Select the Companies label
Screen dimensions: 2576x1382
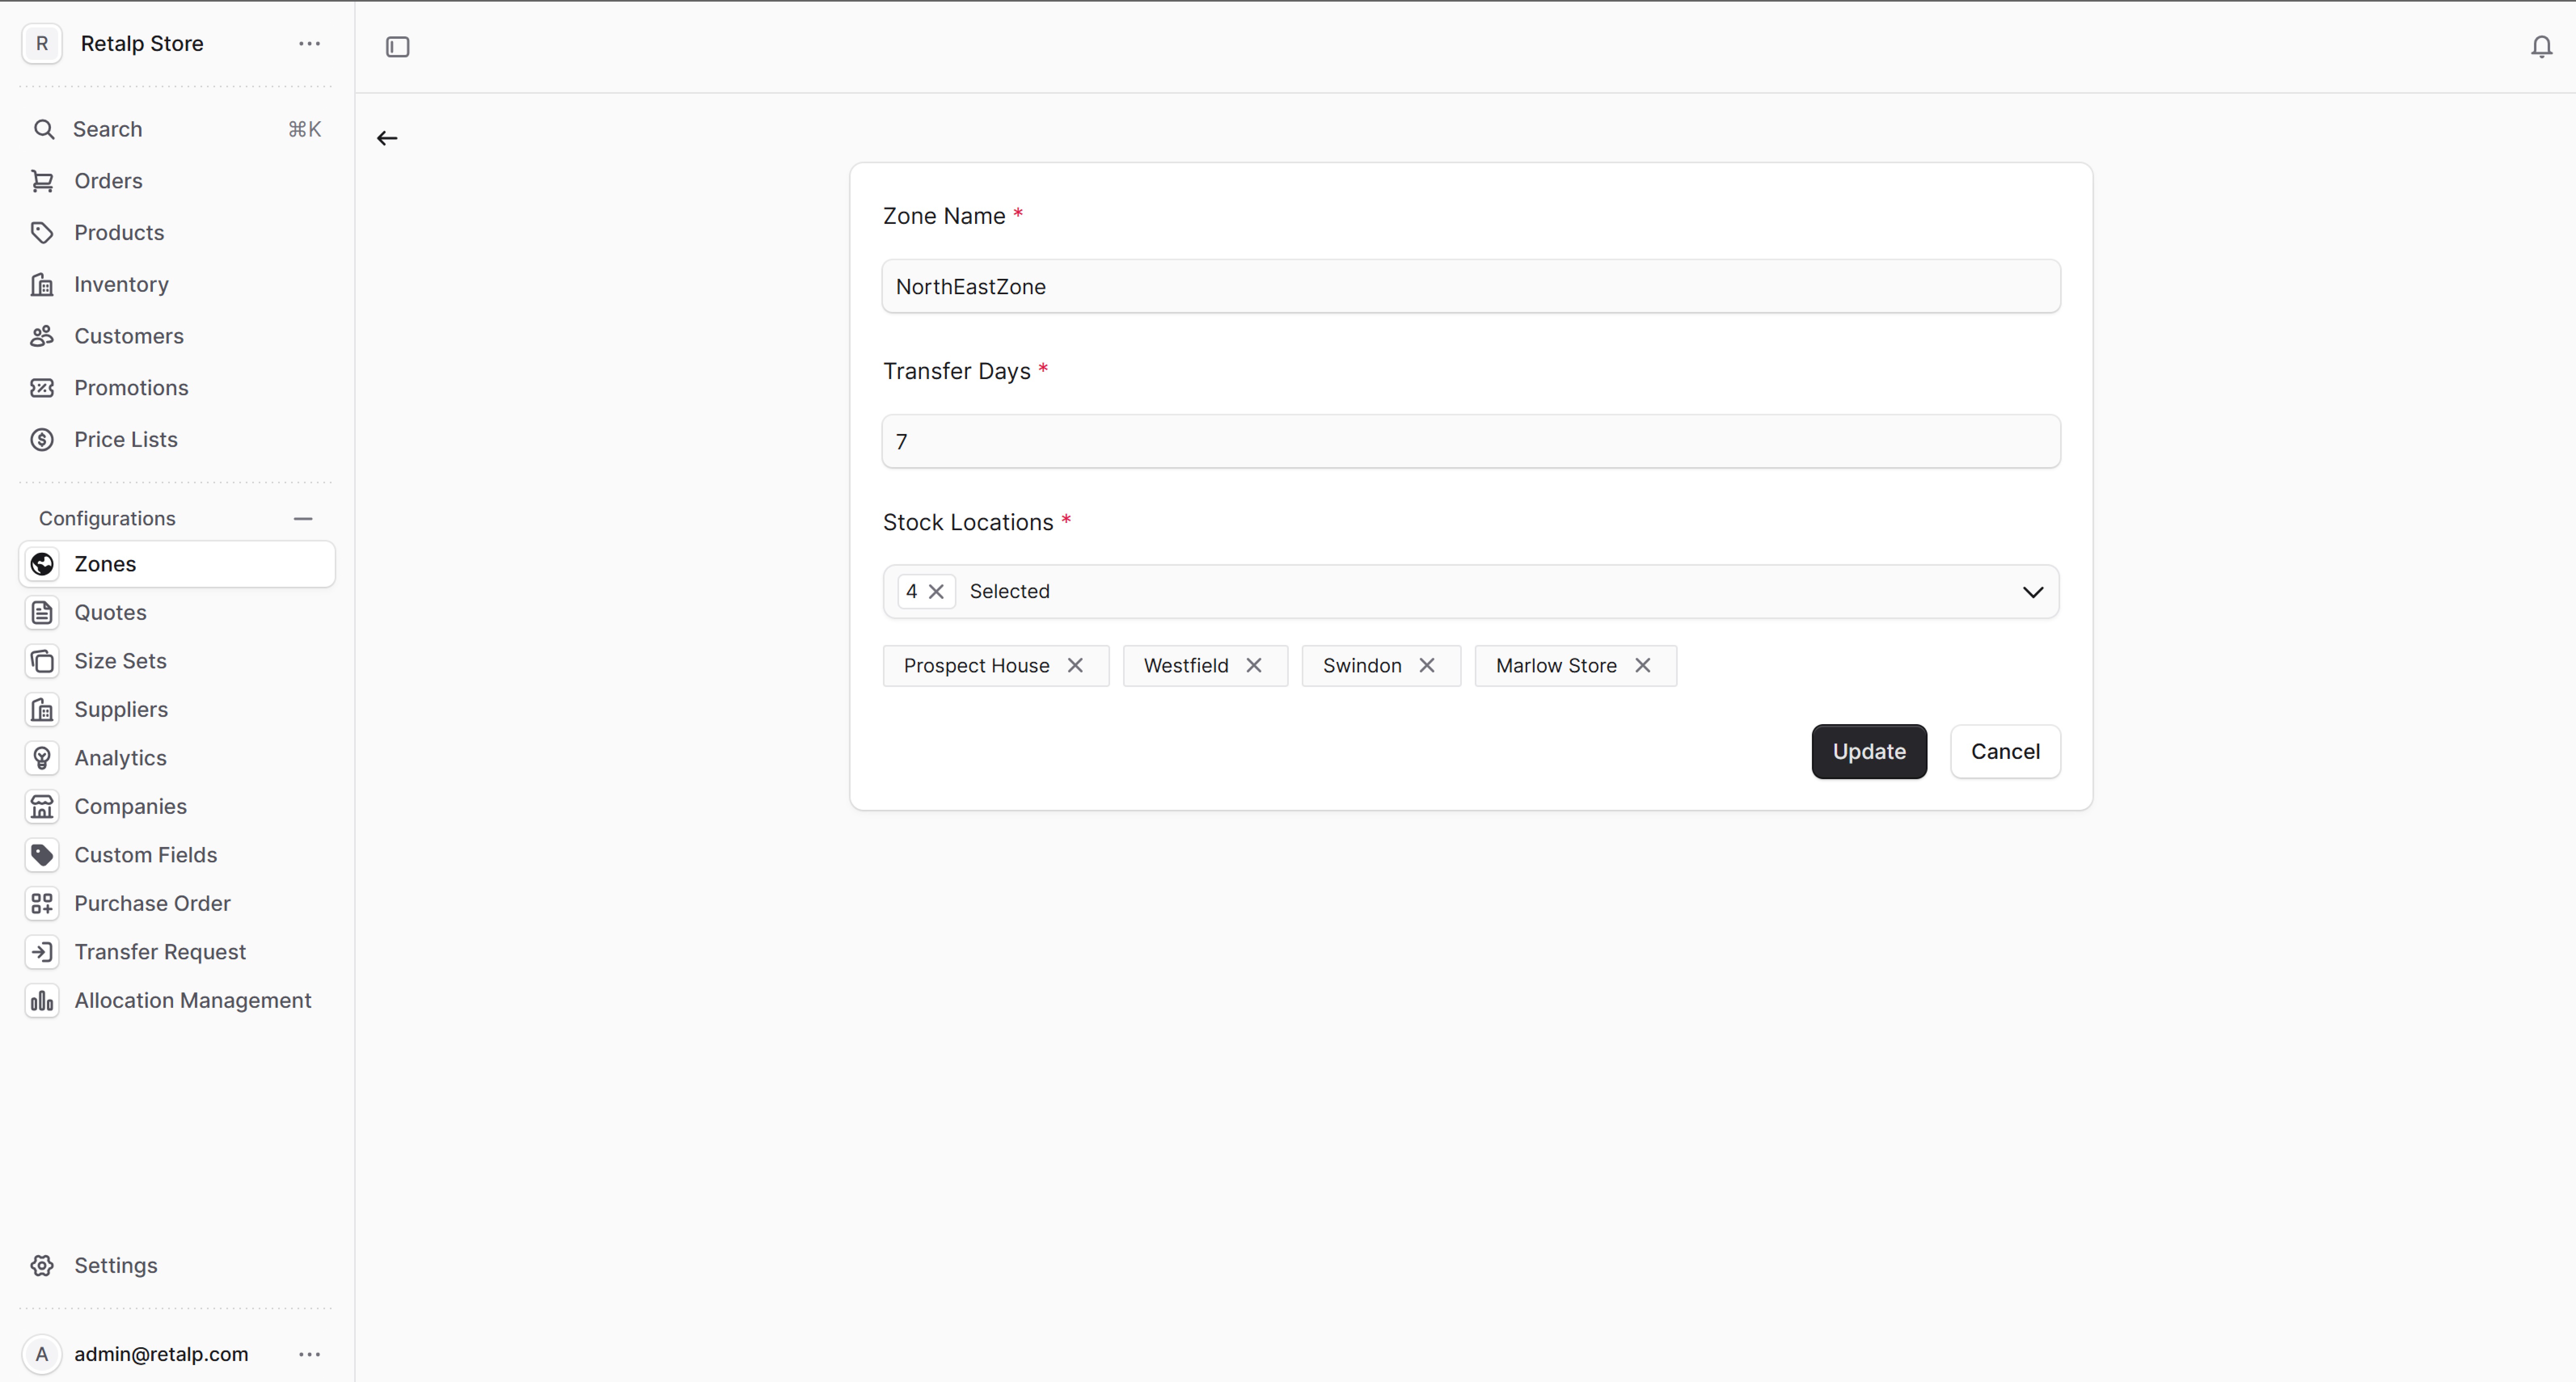point(130,807)
